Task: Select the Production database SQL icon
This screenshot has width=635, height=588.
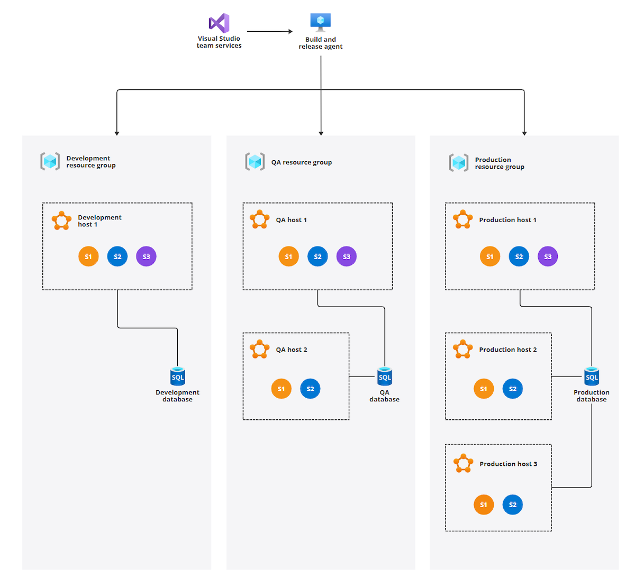Action: (592, 376)
